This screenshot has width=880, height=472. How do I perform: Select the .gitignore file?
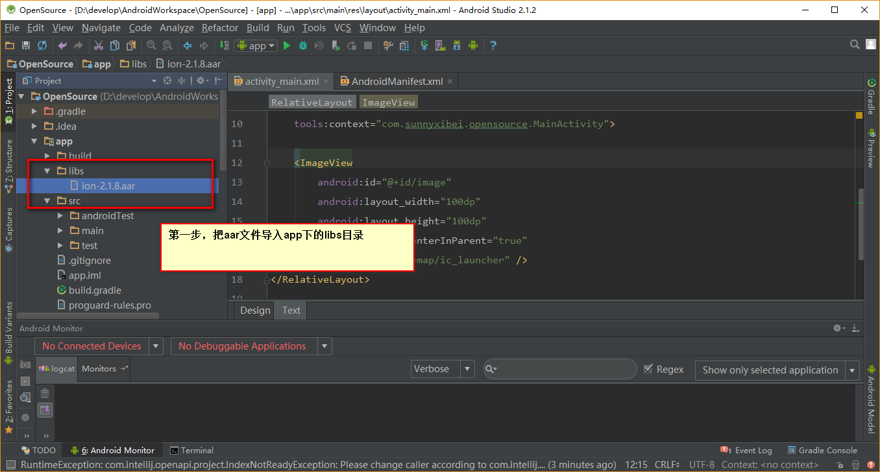[x=90, y=261]
